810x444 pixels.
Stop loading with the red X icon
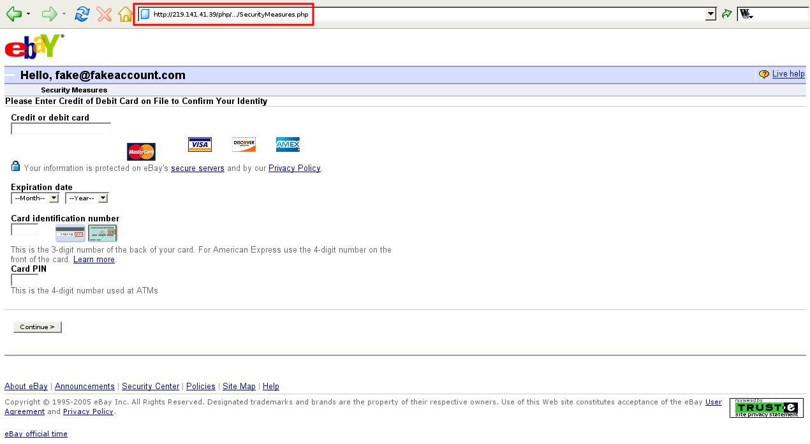click(104, 14)
